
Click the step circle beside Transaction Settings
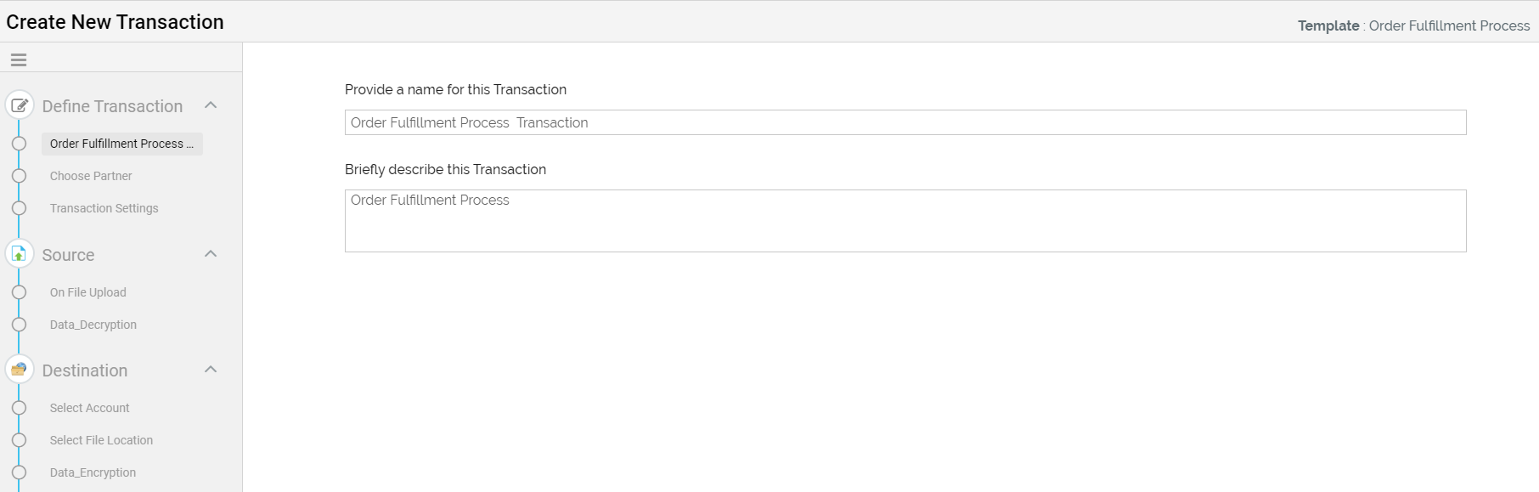click(19, 208)
